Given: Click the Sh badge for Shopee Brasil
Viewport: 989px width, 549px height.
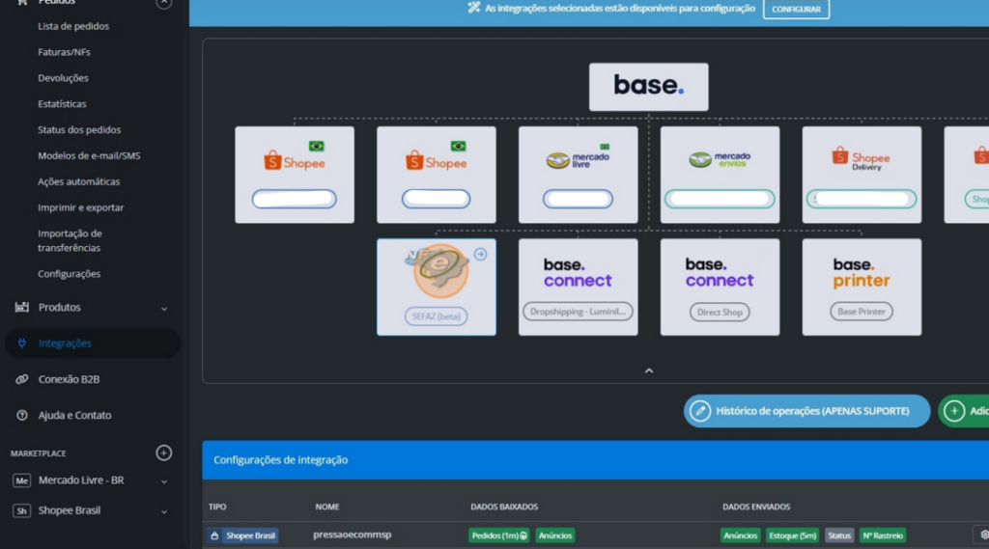Looking at the screenshot, I should (22, 510).
